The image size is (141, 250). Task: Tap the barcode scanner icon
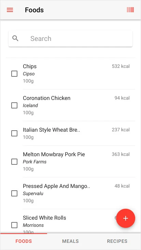(130, 10)
